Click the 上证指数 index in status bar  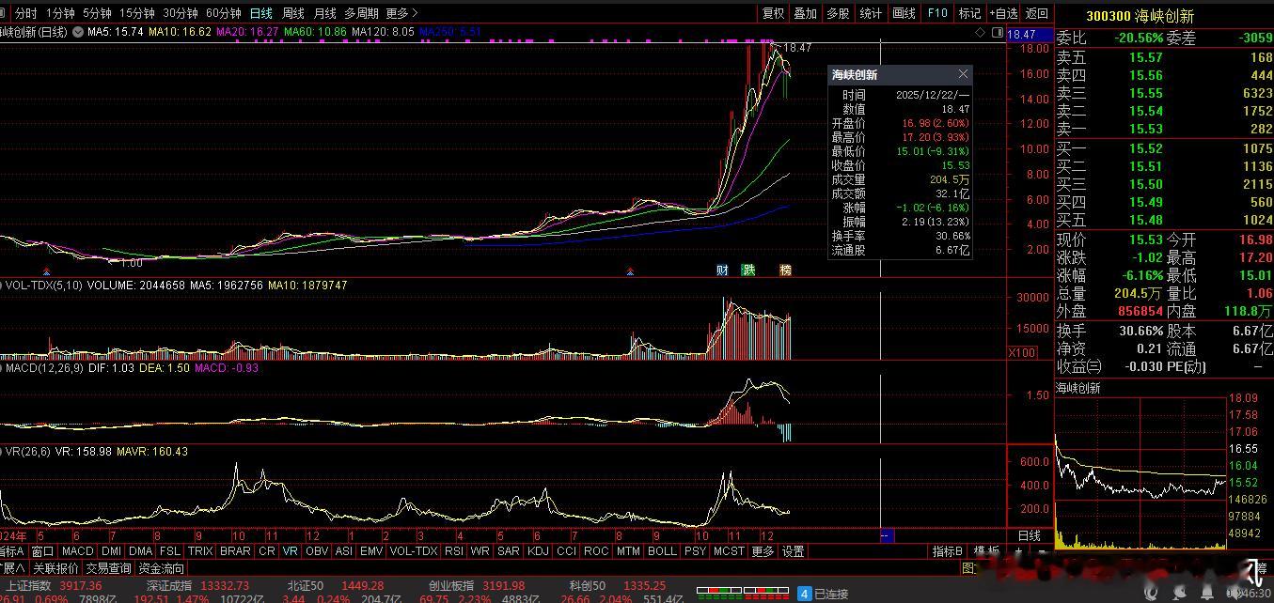pyautogui.click(x=26, y=586)
